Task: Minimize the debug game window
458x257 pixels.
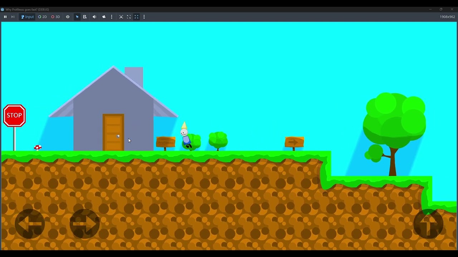Action: [x=430, y=9]
